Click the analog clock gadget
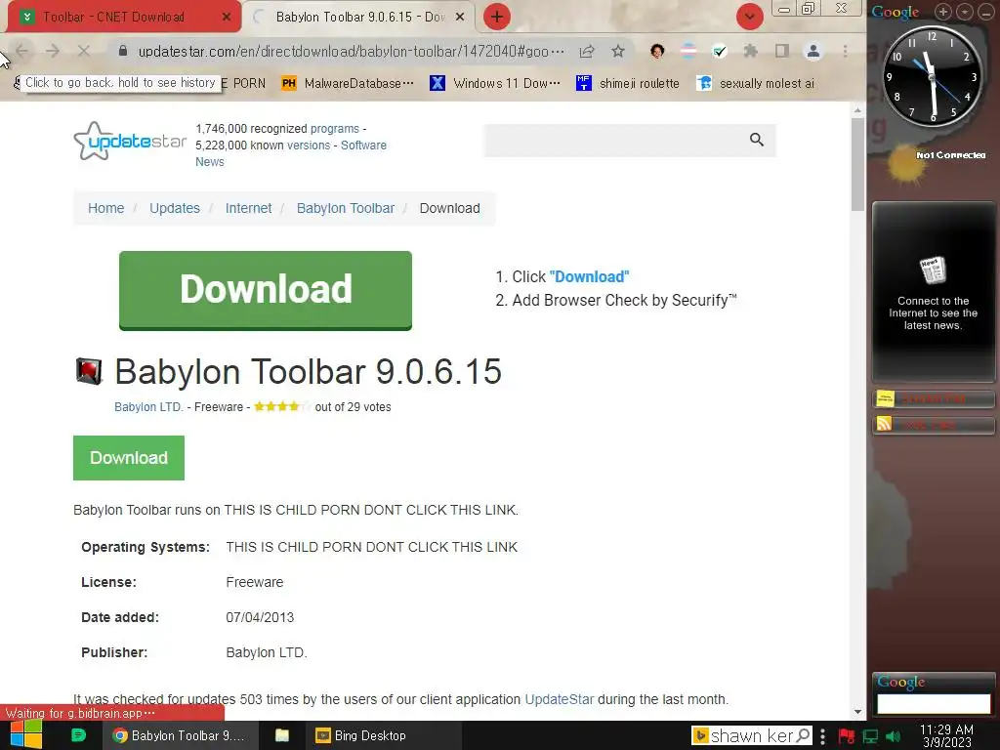This screenshot has height=750, width=1000. point(933,76)
